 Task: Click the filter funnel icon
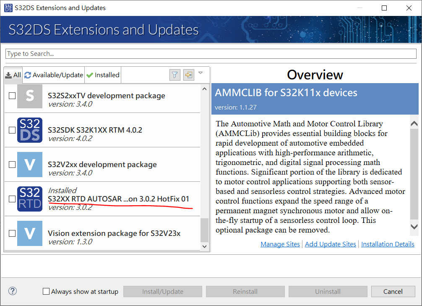[x=175, y=75]
